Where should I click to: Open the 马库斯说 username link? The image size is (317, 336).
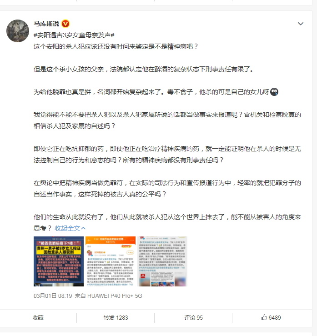coord(46,24)
